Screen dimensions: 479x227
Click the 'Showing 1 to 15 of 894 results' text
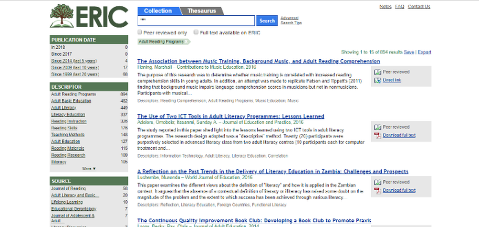pos(372,52)
